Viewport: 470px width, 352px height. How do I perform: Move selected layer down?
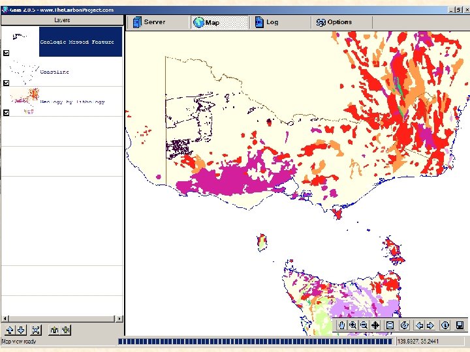[x=21, y=330]
